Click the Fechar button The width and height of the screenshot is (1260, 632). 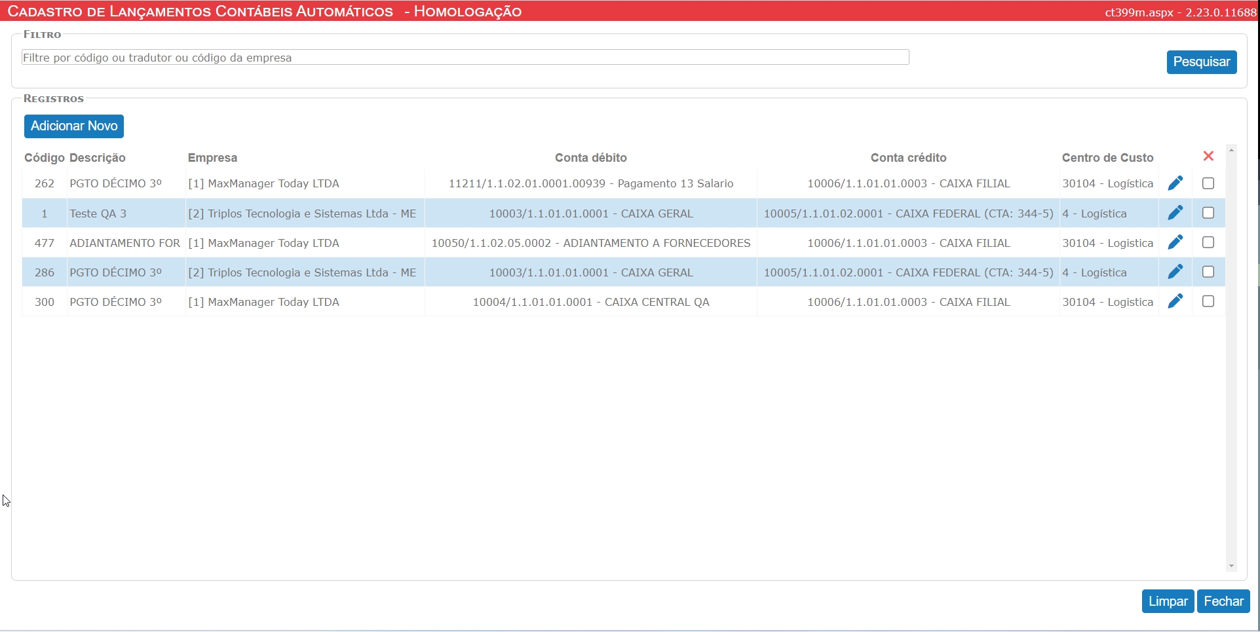click(1223, 601)
